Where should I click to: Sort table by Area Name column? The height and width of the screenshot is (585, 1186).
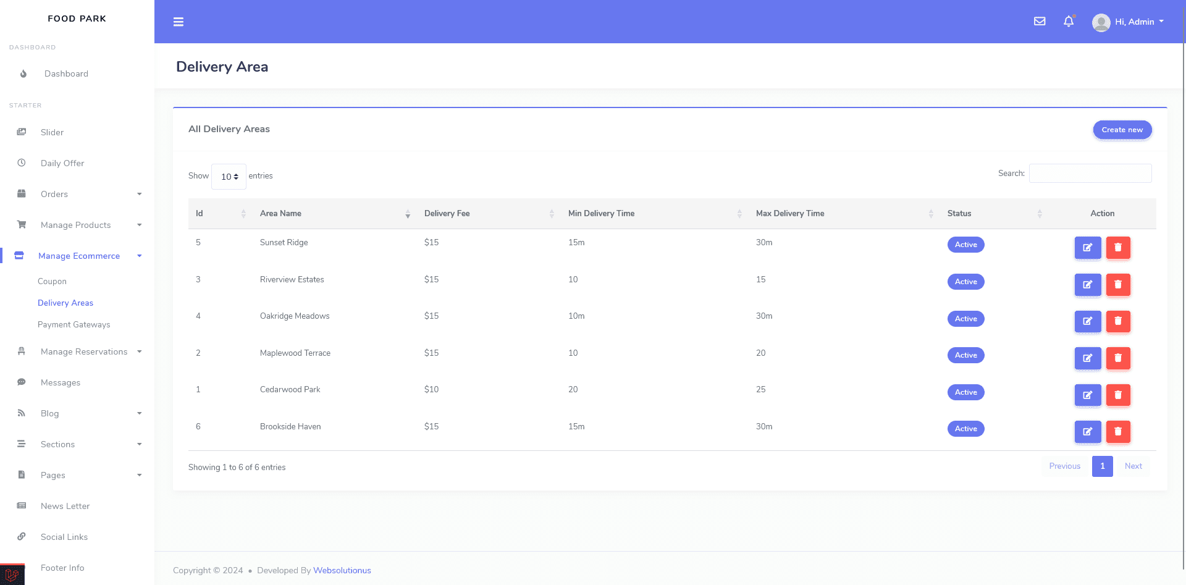(x=335, y=214)
